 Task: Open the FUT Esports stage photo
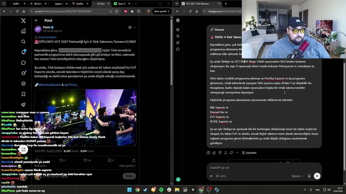(x=60, y=118)
